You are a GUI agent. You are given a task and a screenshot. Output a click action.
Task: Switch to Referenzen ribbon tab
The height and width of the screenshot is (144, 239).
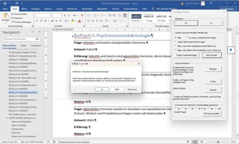[x=72, y=9]
